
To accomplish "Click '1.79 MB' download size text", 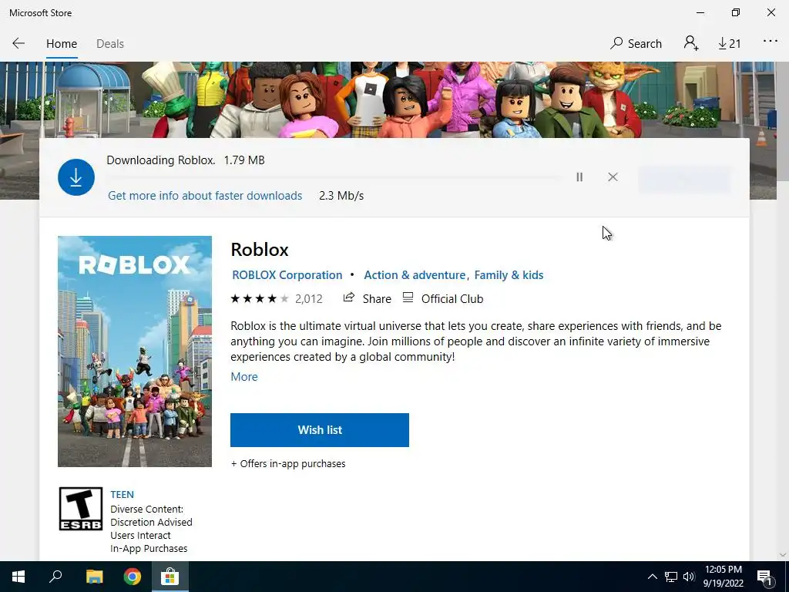I will pos(244,160).
